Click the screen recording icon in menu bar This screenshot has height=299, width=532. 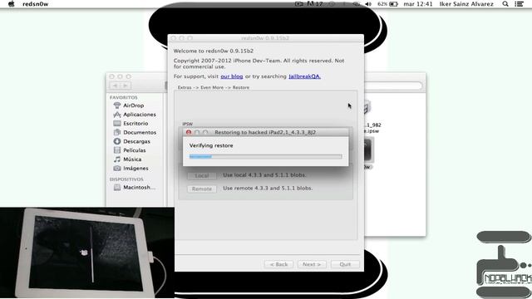(x=299, y=3)
